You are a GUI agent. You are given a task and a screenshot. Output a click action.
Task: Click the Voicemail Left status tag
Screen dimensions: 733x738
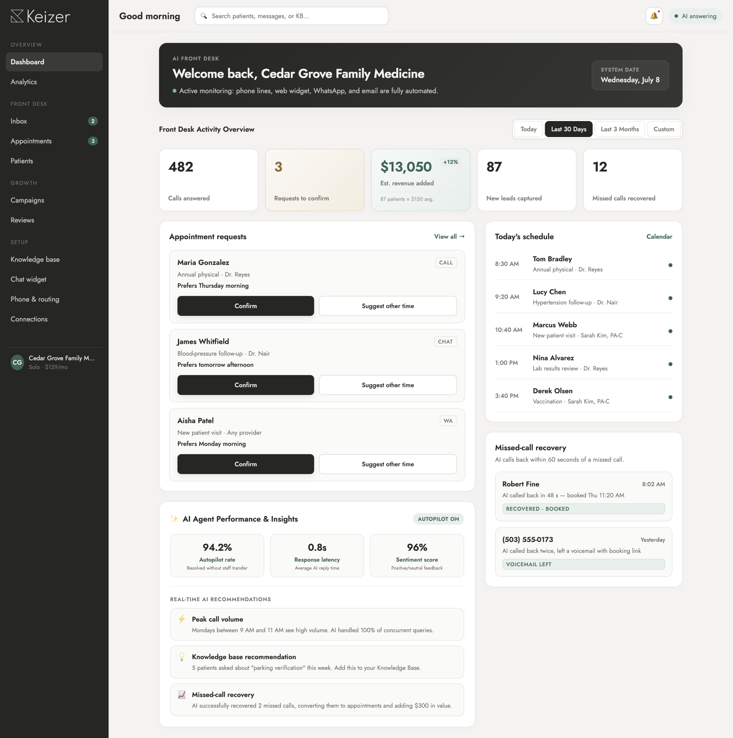[584, 564]
